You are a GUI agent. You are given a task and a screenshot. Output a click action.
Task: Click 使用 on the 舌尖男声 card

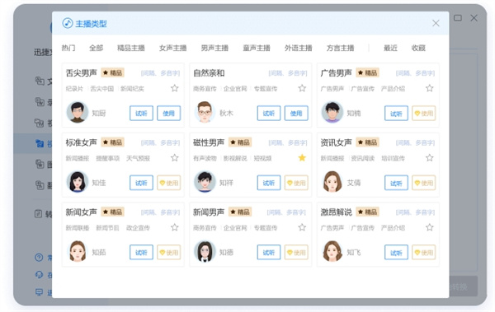tap(169, 113)
